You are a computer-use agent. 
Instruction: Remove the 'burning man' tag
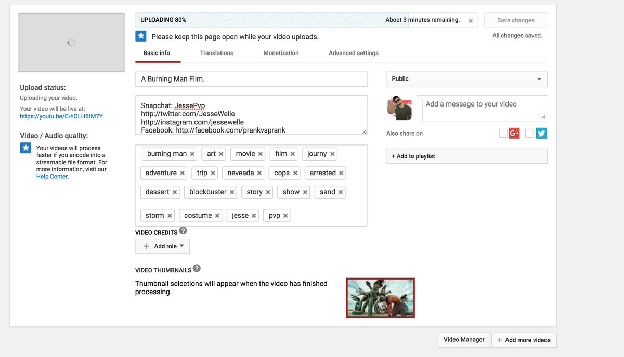coord(192,154)
